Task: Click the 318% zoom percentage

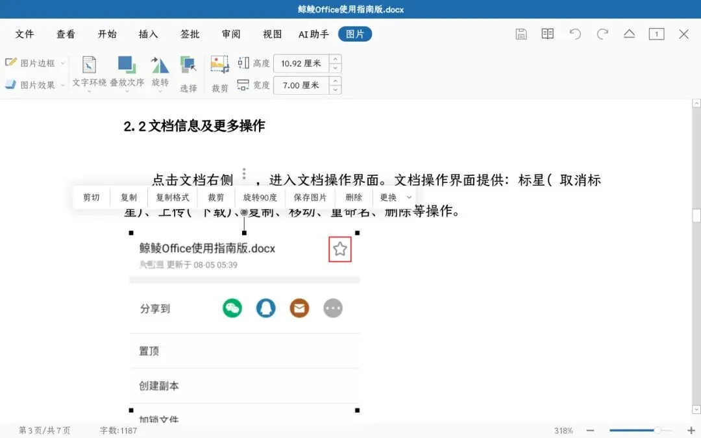Action: (x=564, y=430)
